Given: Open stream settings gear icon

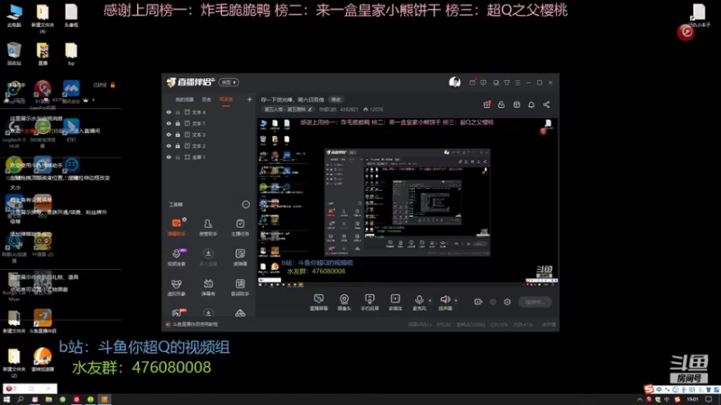Looking at the screenshot, I should point(507,301).
